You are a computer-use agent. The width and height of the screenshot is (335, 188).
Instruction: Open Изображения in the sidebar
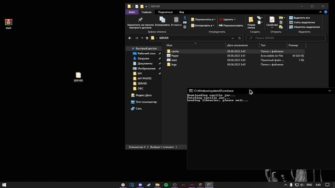click(x=147, y=68)
